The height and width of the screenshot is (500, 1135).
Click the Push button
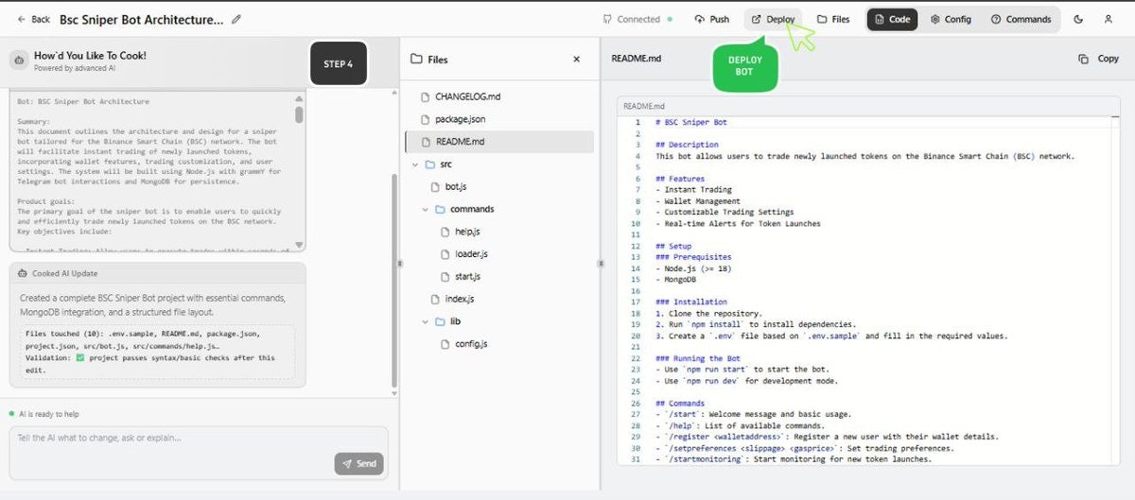(711, 19)
